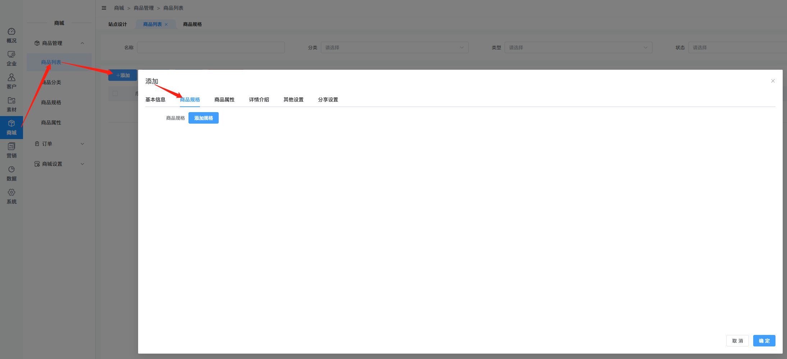Switch to the 详情介绍 tab
This screenshot has height=359, width=787.
click(x=259, y=100)
